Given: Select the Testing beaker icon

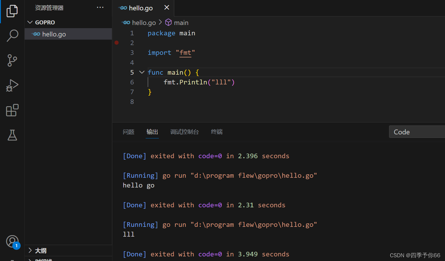Looking at the screenshot, I should (12, 135).
